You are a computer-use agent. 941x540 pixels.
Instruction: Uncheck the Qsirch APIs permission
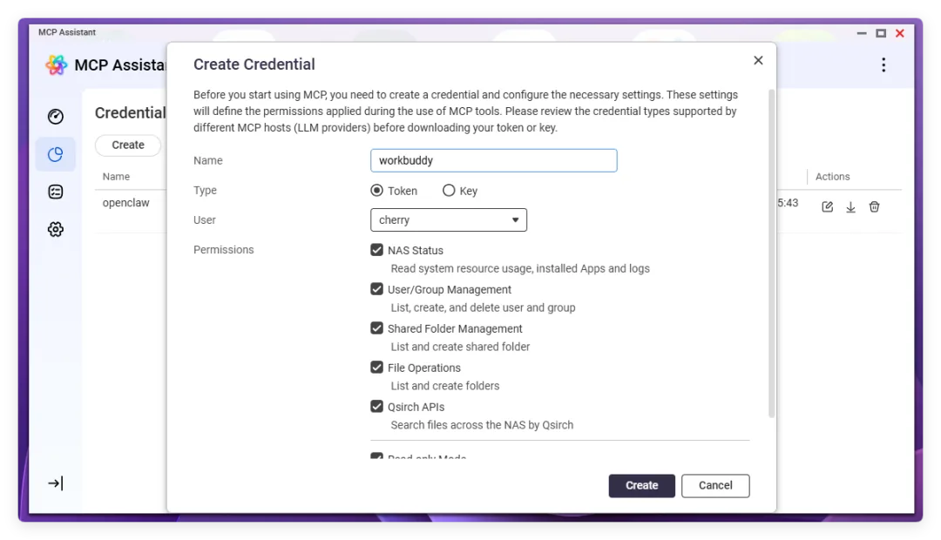click(x=377, y=406)
